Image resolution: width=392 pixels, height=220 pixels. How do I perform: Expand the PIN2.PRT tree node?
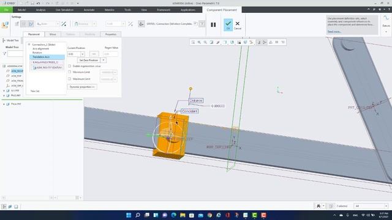4,95
